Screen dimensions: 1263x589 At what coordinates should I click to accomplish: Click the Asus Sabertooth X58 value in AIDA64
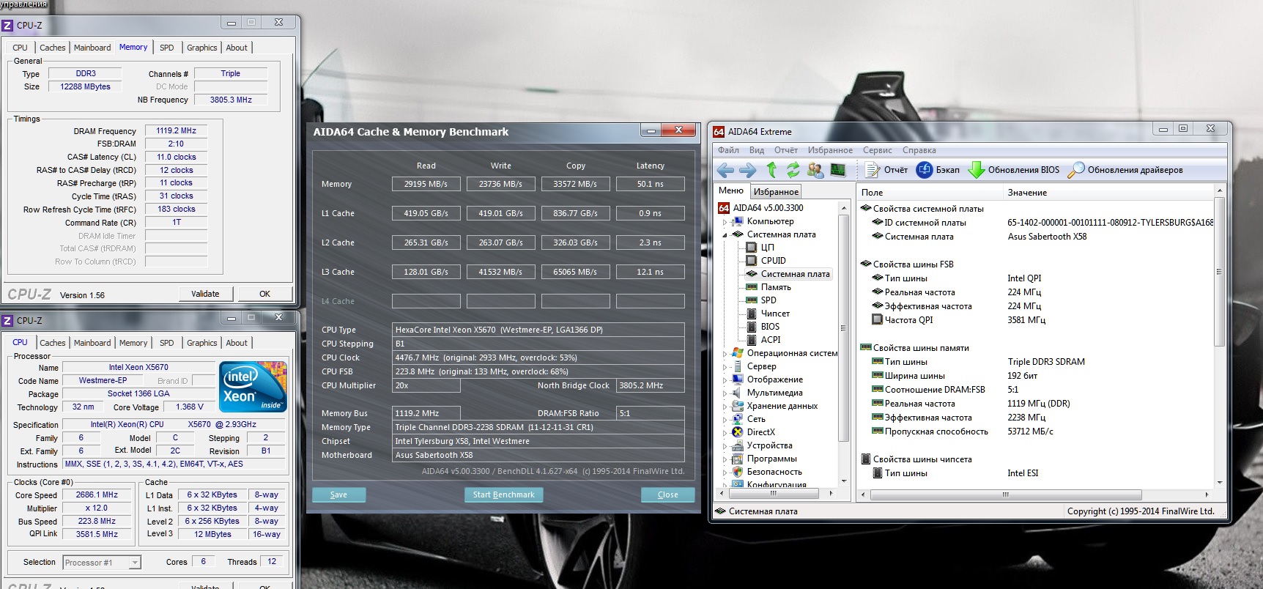coord(1047,237)
